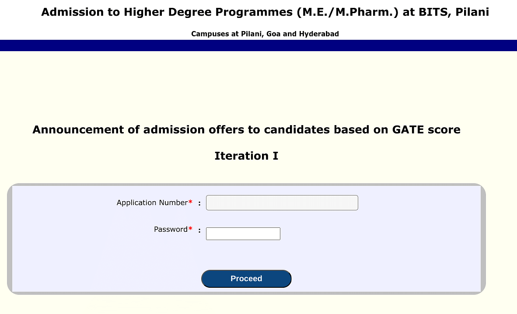Image resolution: width=517 pixels, height=314 pixels.
Task: Click the Announcement of admission offers heading
Action: click(246, 129)
